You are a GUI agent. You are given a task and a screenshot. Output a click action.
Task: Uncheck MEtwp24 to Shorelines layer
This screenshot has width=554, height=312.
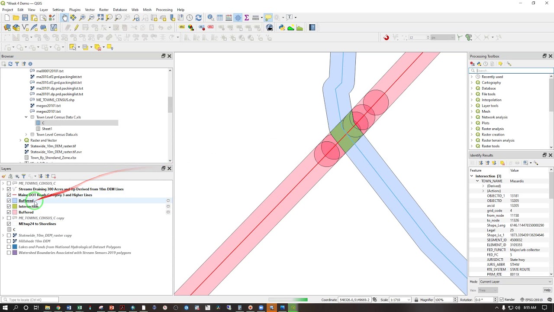[x=9, y=224]
